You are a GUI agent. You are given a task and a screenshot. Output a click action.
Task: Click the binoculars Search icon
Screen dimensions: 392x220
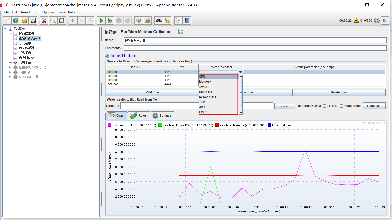[x=159, y=21]
